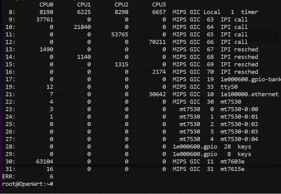Viewport: 281px width, 194px height.
Task: Click the CPU0 column header
Action: [x=46, y=5]
